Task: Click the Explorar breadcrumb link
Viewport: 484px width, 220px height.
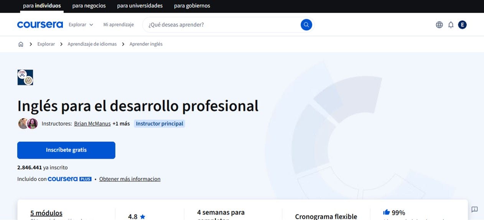Action: [46, 44]
